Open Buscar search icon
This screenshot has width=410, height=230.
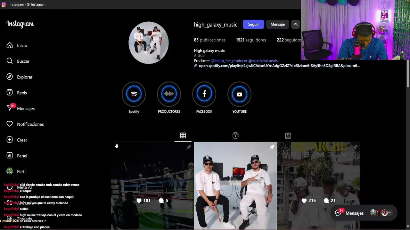[10, 61]
